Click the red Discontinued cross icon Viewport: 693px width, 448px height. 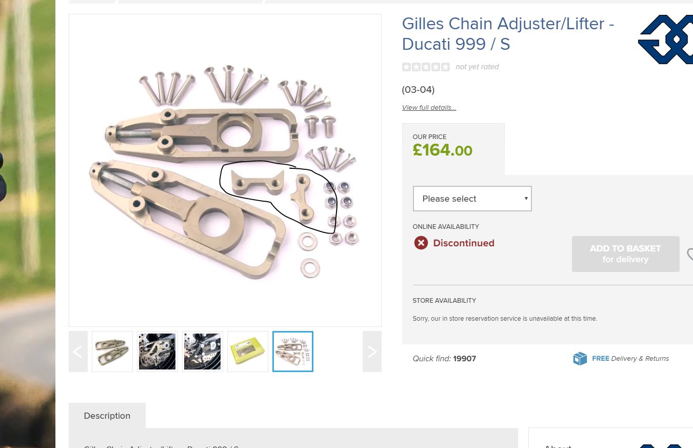pyautogui.click(x=421, y=243)
